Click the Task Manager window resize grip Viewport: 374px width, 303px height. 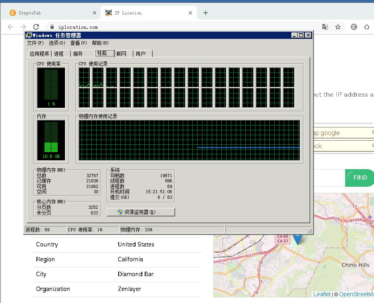(x=309, y=230)
